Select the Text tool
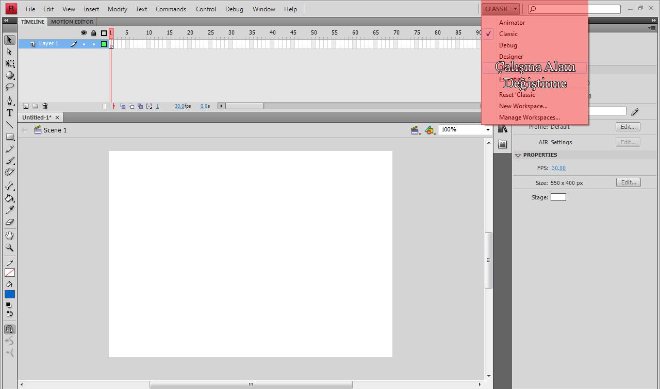 tap(9, 113)
